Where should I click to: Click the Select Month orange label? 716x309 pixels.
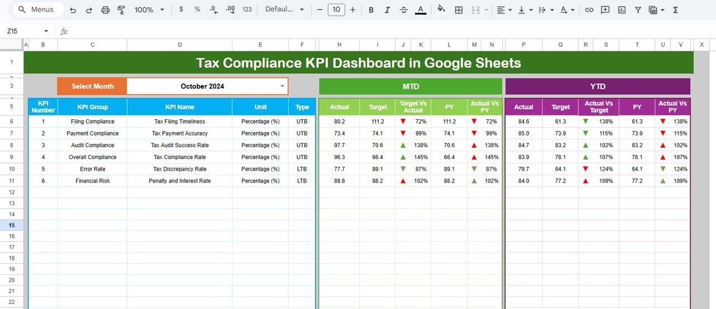coord(92,86)
